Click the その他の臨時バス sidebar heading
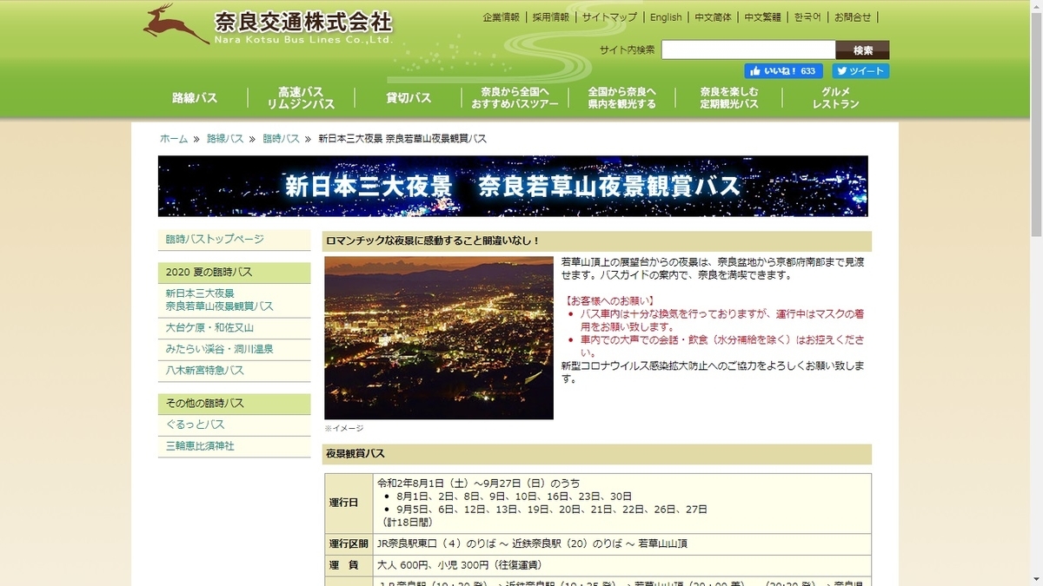The height and width of the screenshot is (586, 1043). point(234,404)
